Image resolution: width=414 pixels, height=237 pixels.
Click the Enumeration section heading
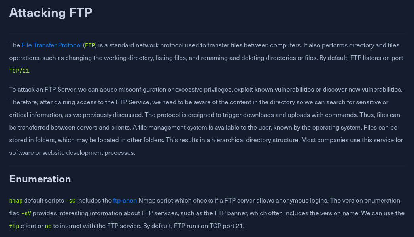click(40, 179)
